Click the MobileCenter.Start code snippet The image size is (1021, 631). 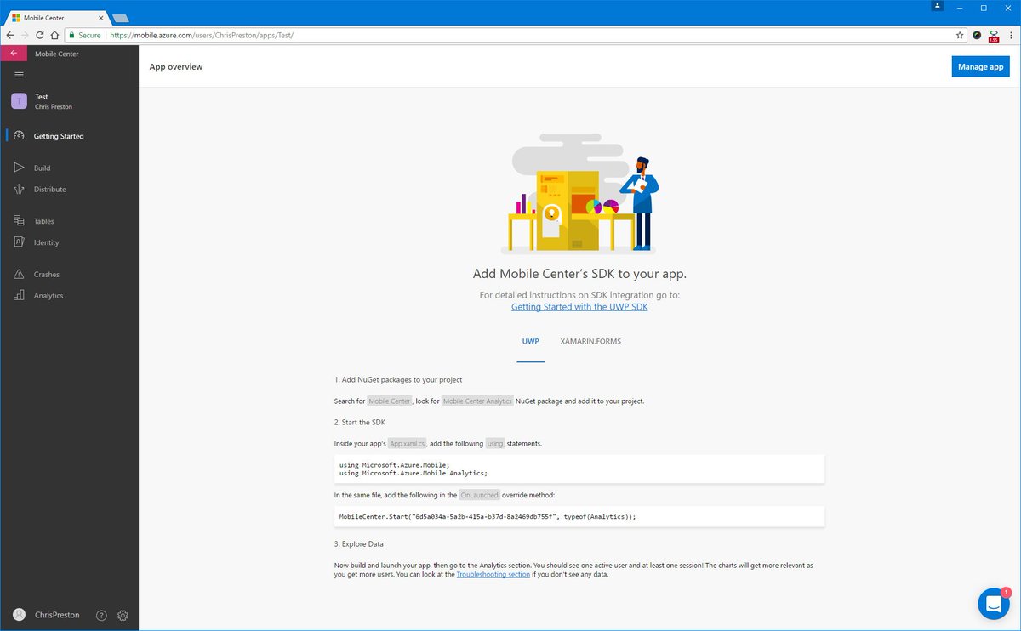(579, 516)
